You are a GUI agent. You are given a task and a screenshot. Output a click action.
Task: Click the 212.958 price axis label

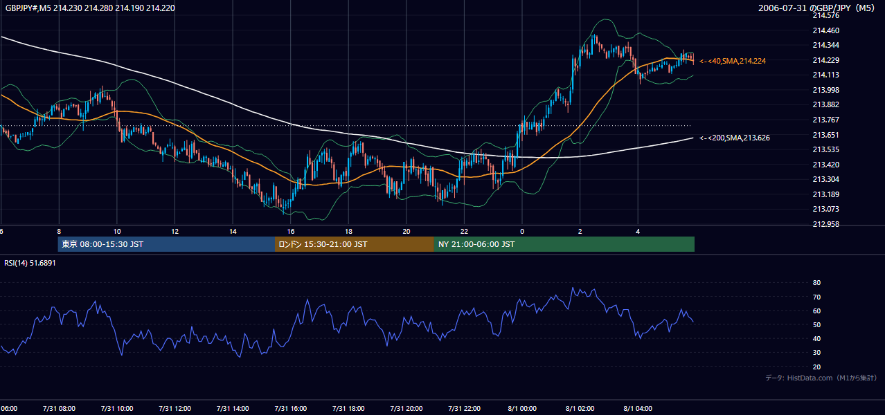[825, 224]
